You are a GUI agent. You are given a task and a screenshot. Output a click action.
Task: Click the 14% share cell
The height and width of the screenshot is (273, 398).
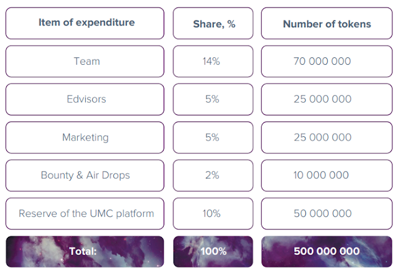click(x=213, y=62)
